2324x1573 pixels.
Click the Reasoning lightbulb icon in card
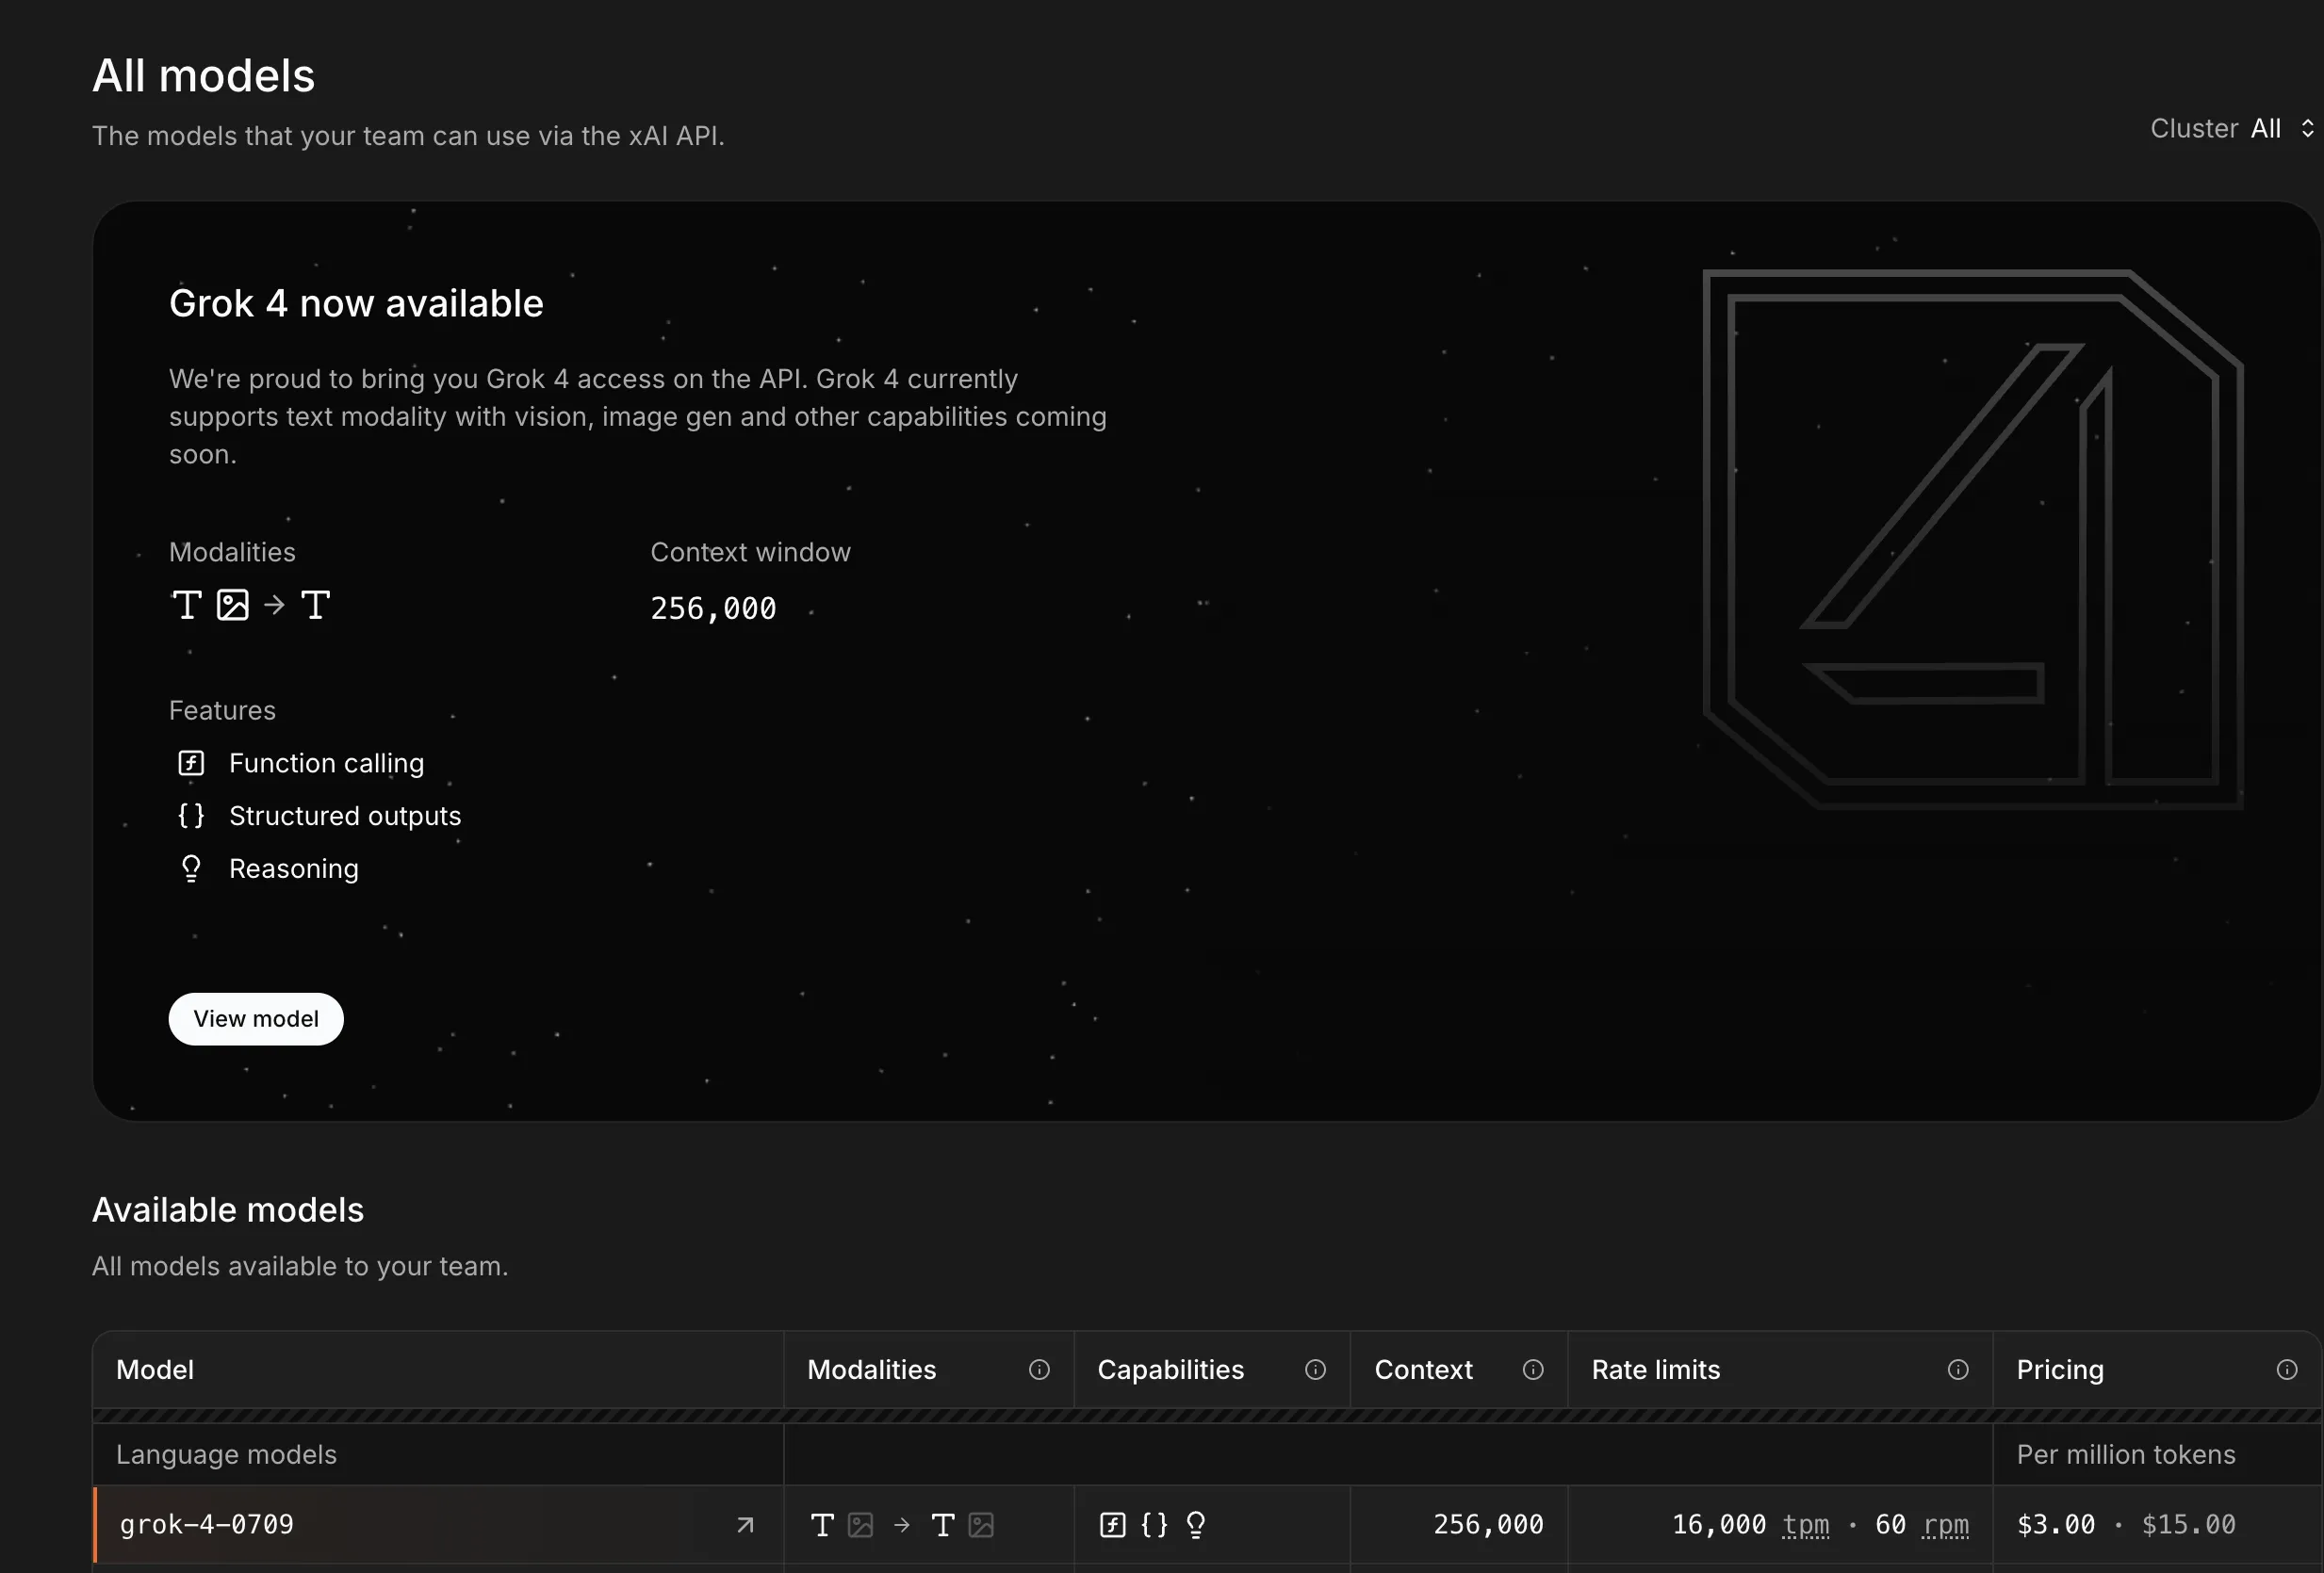pos(191,868)
